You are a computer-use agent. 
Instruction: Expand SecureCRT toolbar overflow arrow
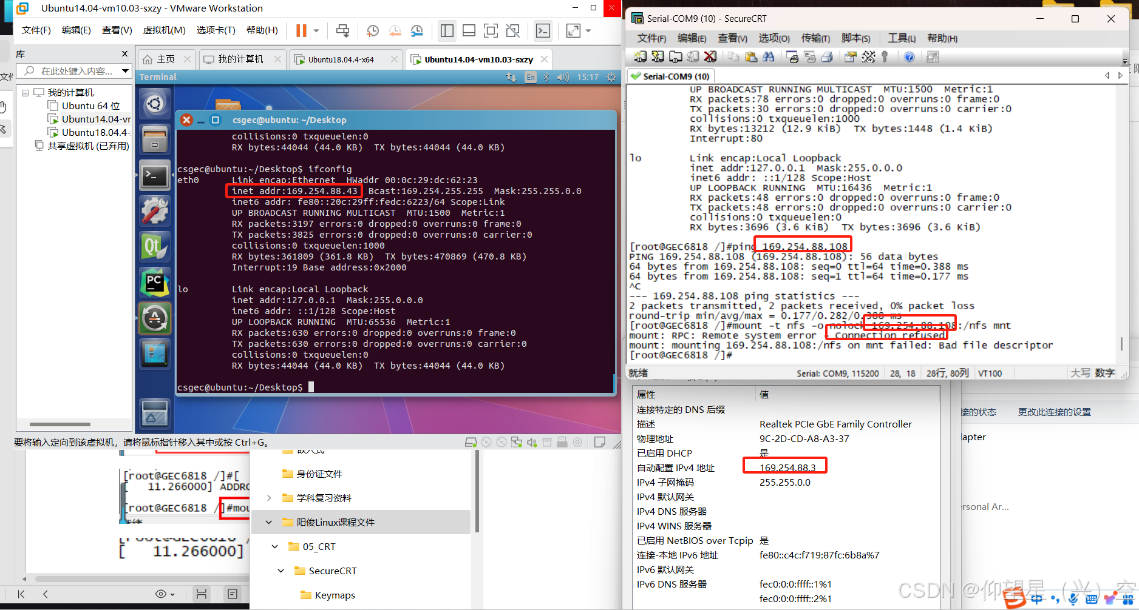(1125, 61)
